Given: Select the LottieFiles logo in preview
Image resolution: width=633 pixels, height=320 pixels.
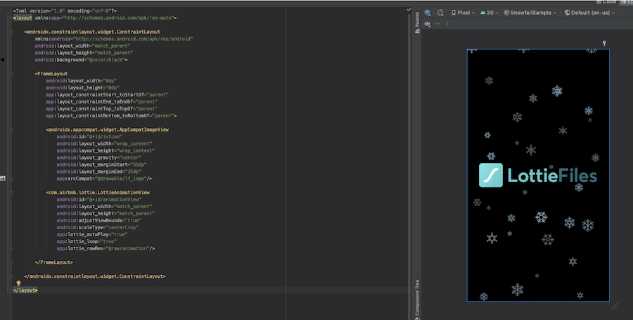Looking at the screenshot, I should coord(538,176).
